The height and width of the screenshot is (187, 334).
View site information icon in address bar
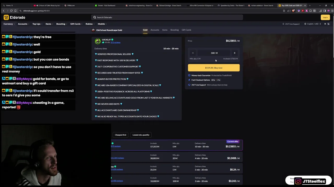[21, 11]
